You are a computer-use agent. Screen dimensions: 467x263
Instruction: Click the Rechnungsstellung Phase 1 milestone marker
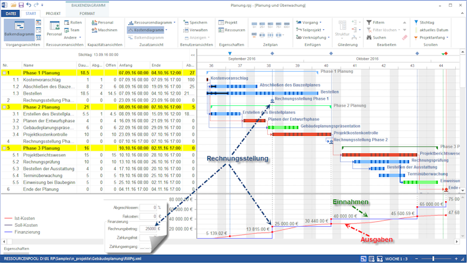272,100
